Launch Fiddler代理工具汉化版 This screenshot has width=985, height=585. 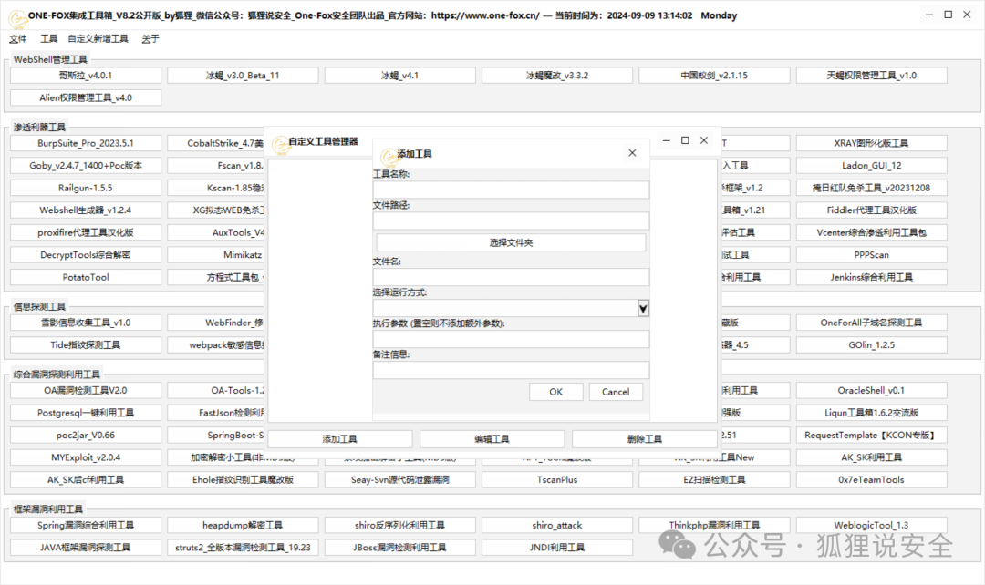(x=871, y=210)
